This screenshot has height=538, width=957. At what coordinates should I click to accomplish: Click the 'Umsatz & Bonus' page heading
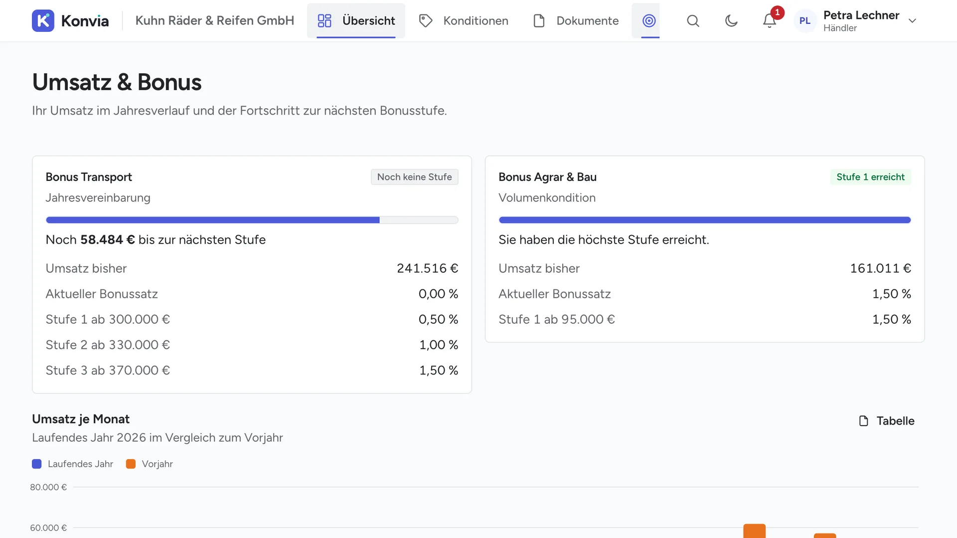[x=117, y=82]
